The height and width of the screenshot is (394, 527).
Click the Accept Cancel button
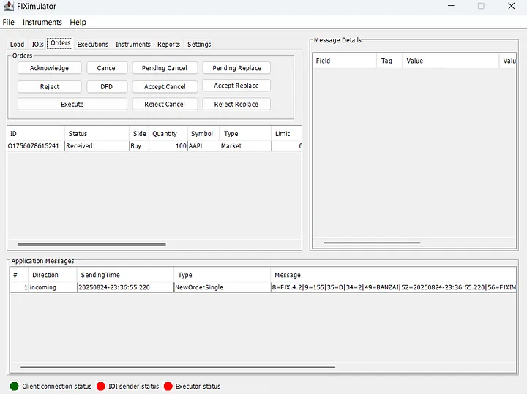[x=165, y=86]
